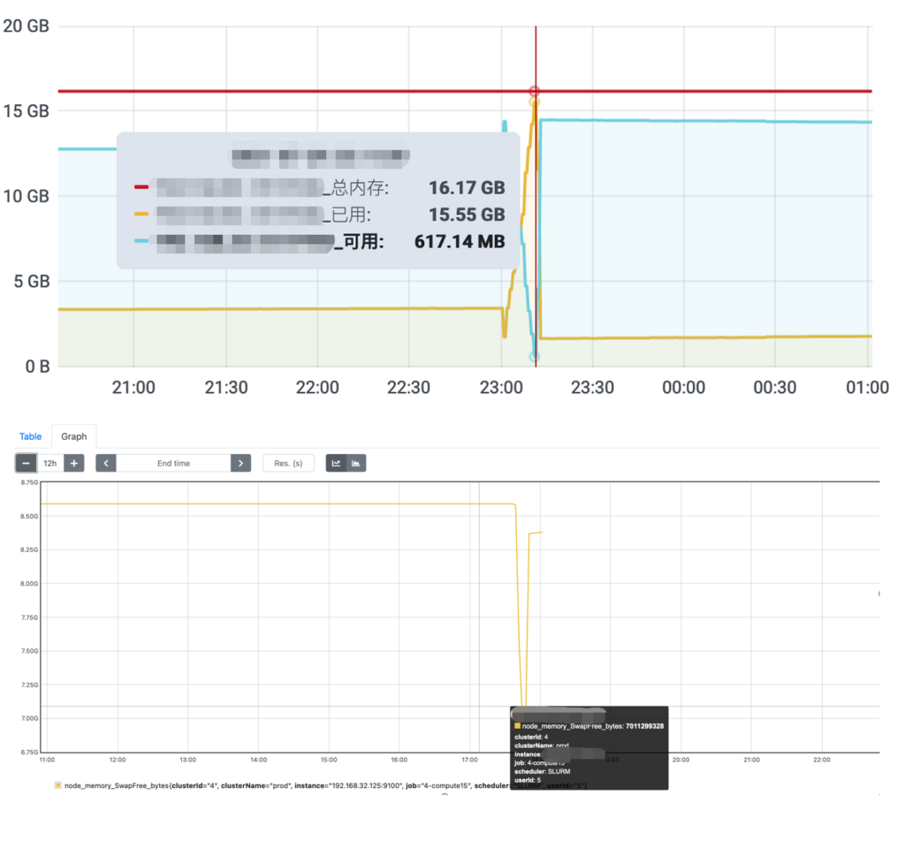The width and height of the screenshot is (905, 848).
Task: Click the 12h range value field
Action: click(x=50, y=463)
